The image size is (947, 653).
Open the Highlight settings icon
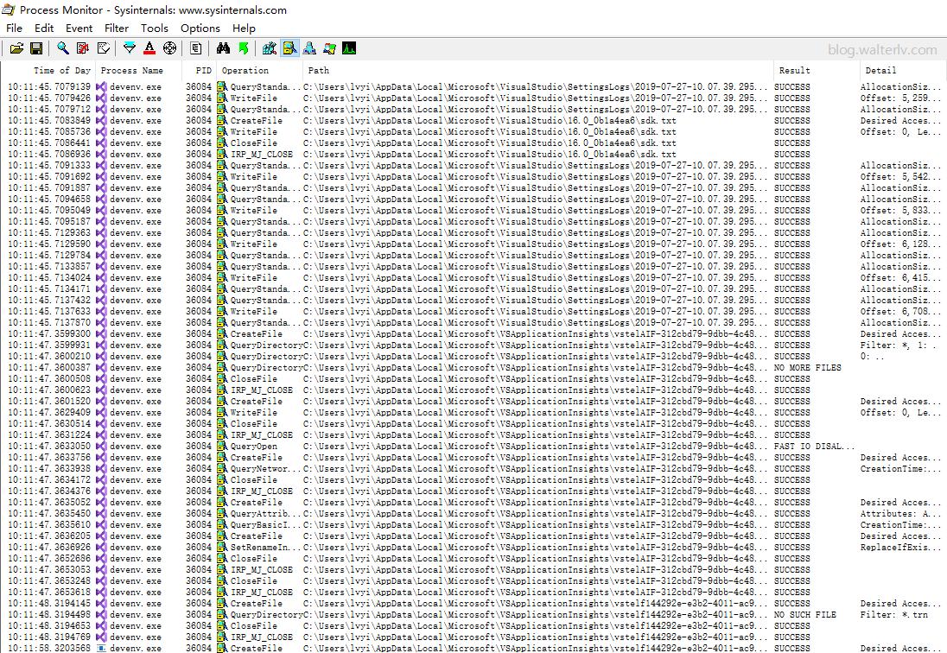coord(149,48)
